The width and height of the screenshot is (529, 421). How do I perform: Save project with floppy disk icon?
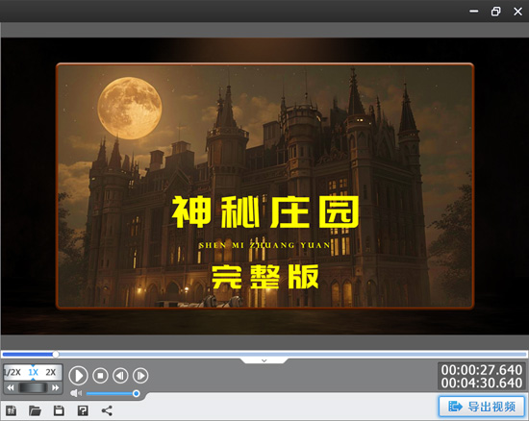tap(59, 410)
